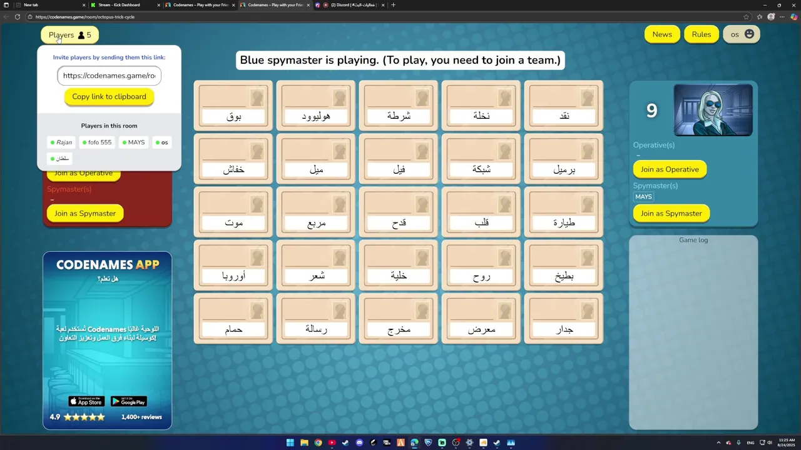
Task: Click MAYS under blue Spymaster(s)
Action: 643,196
